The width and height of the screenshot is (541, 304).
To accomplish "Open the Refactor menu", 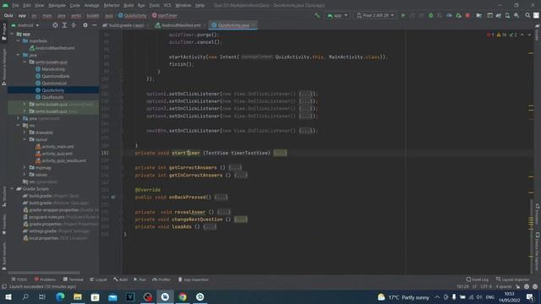I will pyautogui.click(x=112, y=5).
